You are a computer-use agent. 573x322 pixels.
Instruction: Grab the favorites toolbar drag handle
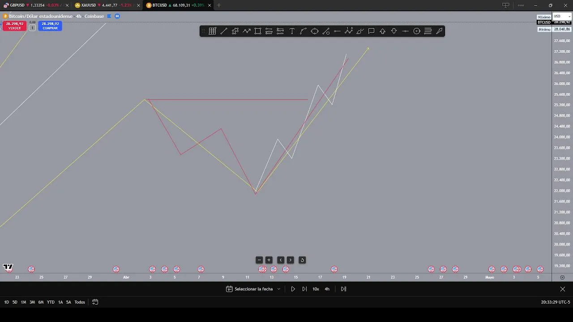[x=203, y=31]
